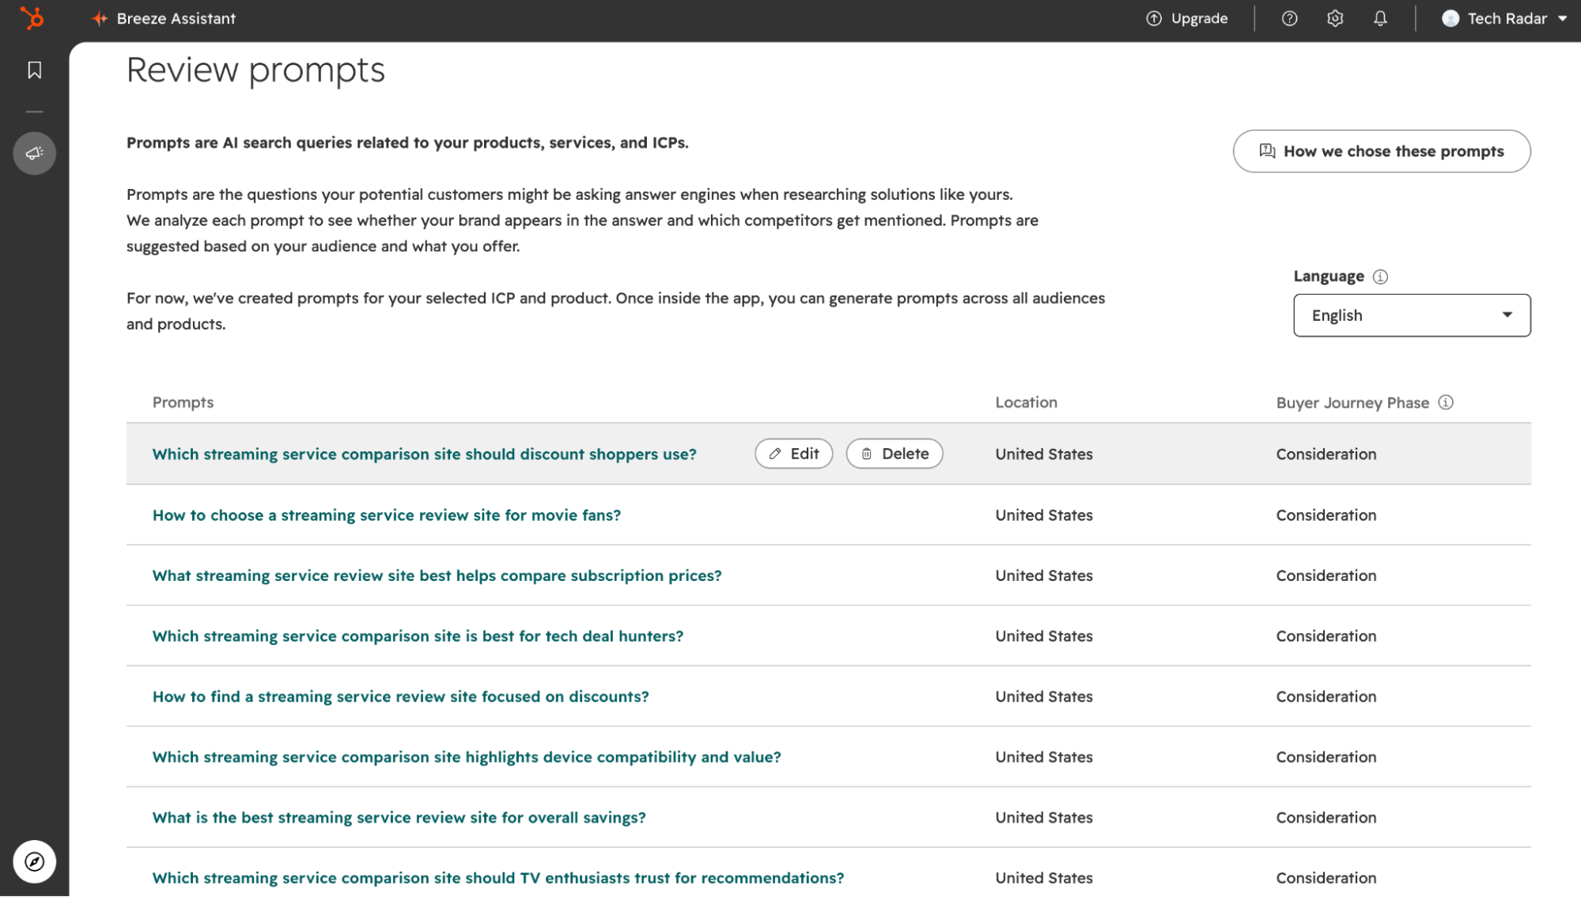Click the Breeze Assistant sparkle icon
Image resolution: width=1581 pixels, height=897 pixels.
100,18
